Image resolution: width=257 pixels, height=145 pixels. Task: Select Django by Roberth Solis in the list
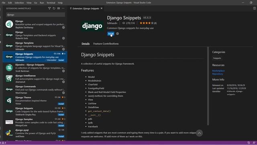tap(35, 35)
